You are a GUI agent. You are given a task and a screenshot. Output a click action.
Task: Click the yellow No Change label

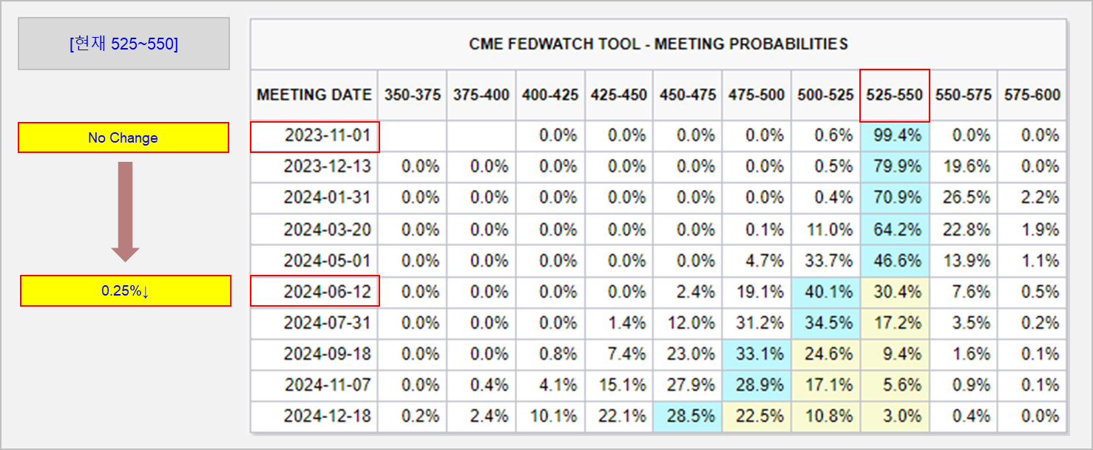123,138
